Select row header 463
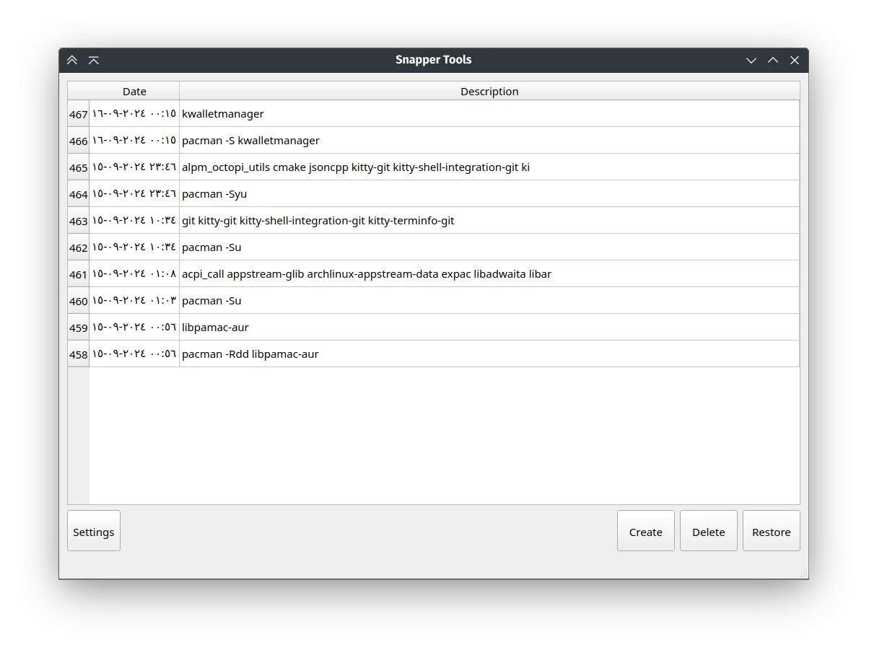Viewport: 869px width, 650px height. (79, 221)
